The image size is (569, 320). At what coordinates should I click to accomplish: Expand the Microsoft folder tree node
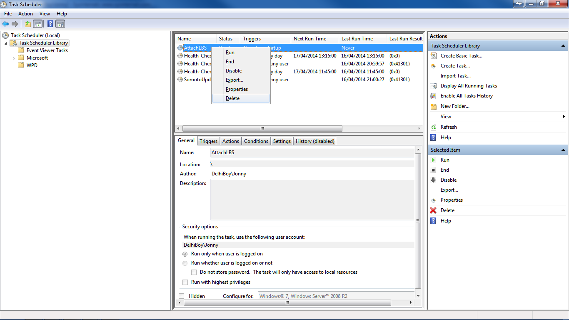(14, 58)
